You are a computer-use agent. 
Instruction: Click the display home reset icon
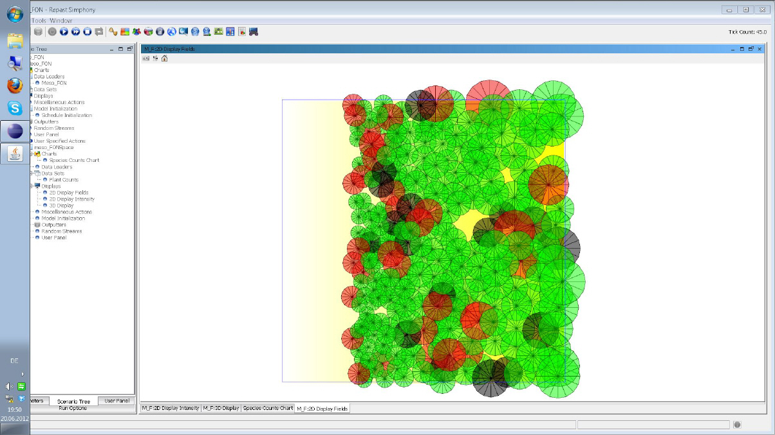click(164, 58)
